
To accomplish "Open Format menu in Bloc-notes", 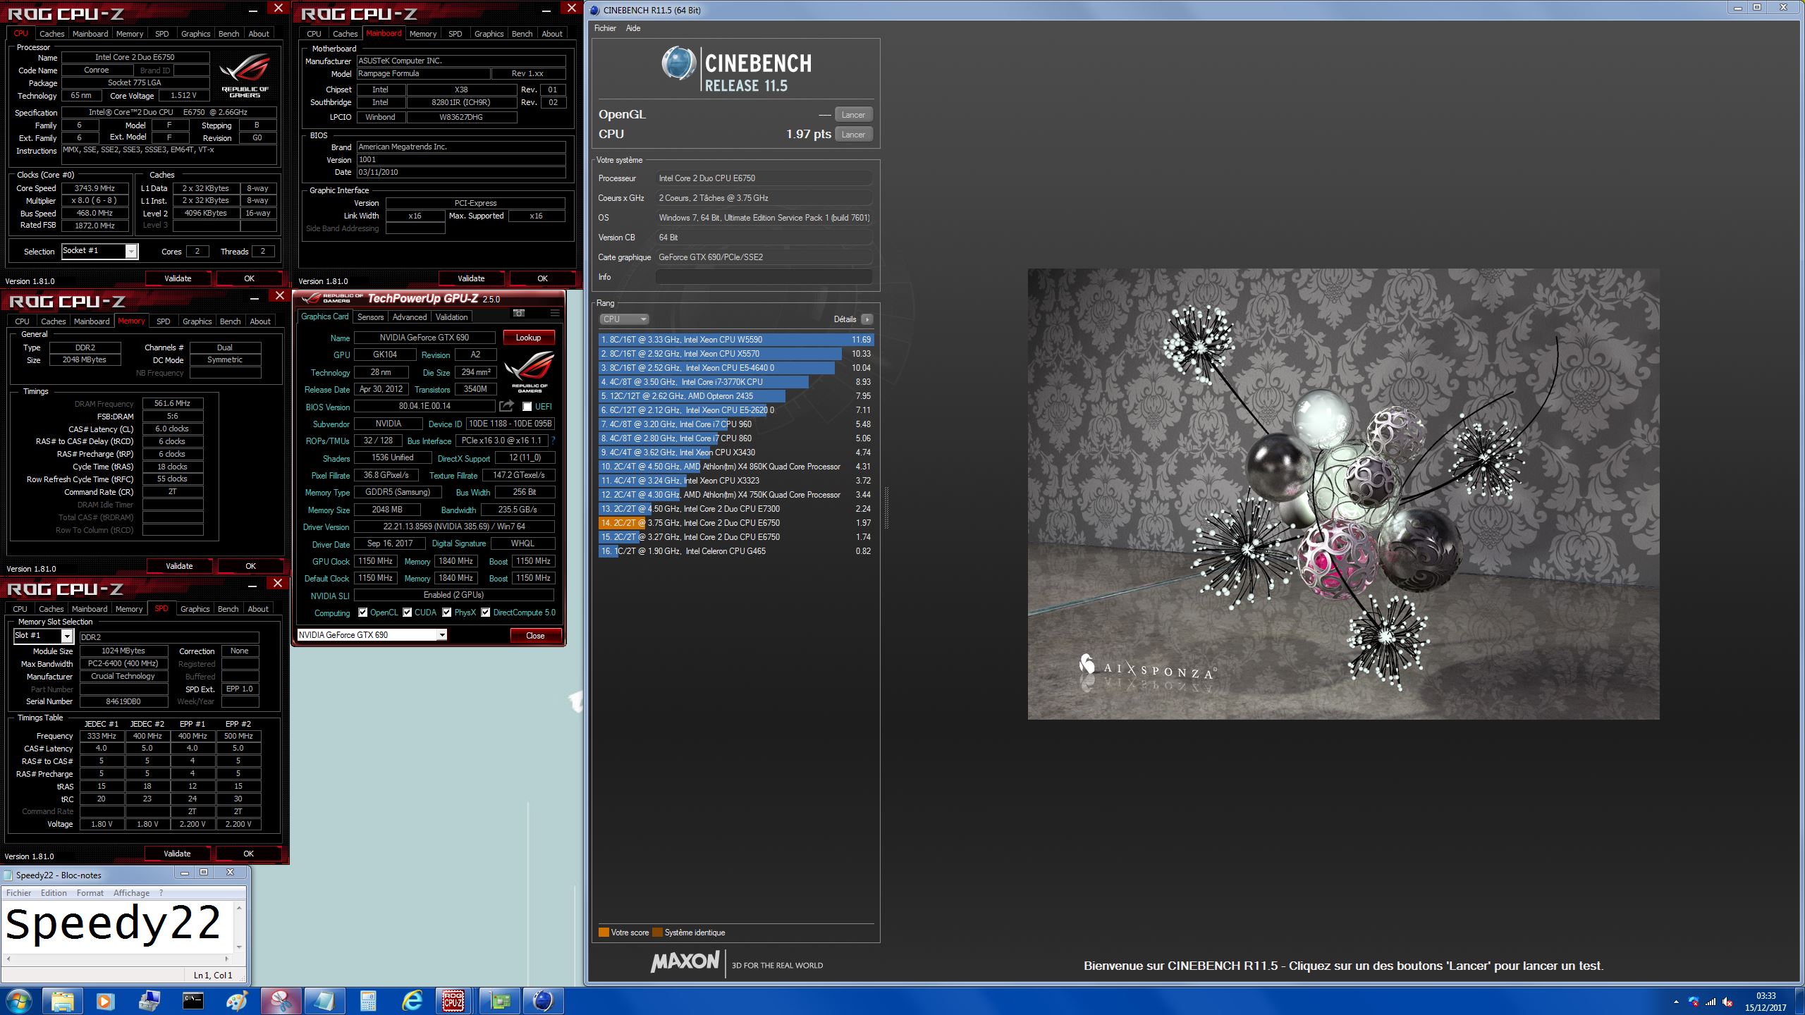I will tap(90, 893).
